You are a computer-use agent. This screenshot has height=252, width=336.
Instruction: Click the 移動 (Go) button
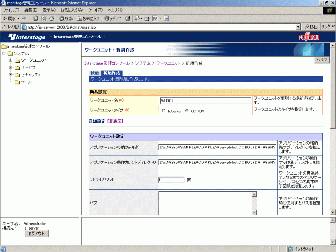(311, 27)
